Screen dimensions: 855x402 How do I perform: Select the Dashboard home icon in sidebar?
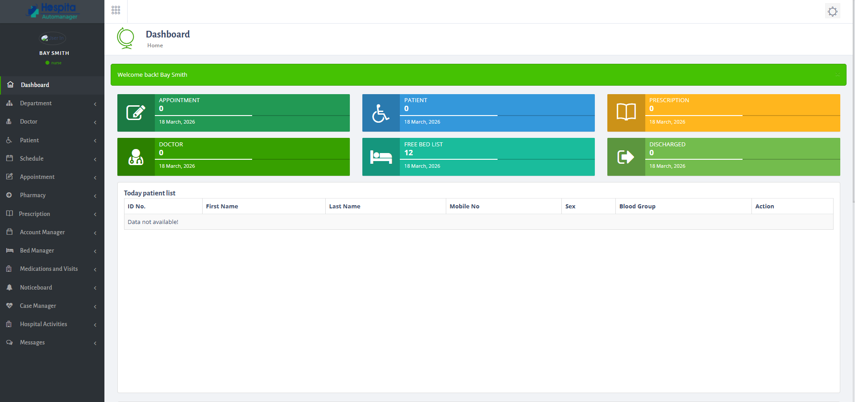pyautogui.click(x=10, y=85)
